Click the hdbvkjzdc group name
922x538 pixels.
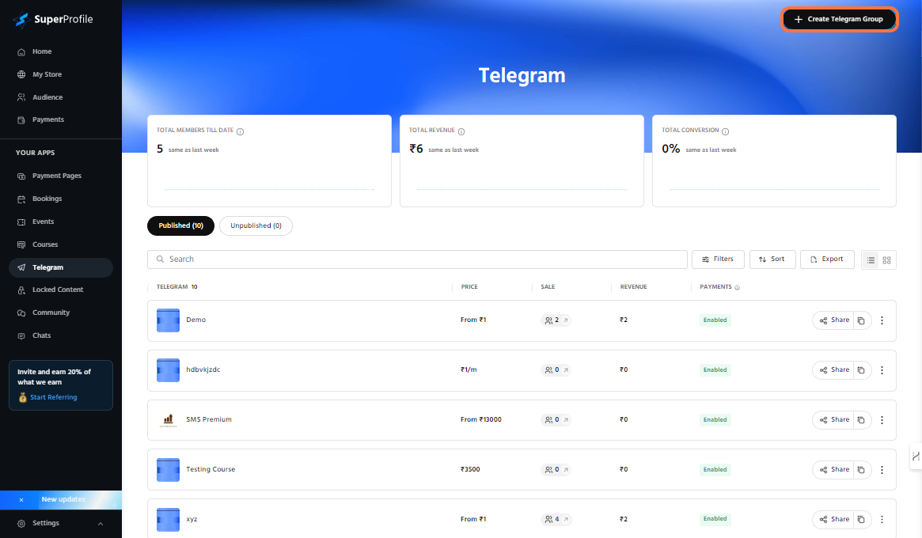click(x=203, y=369)
